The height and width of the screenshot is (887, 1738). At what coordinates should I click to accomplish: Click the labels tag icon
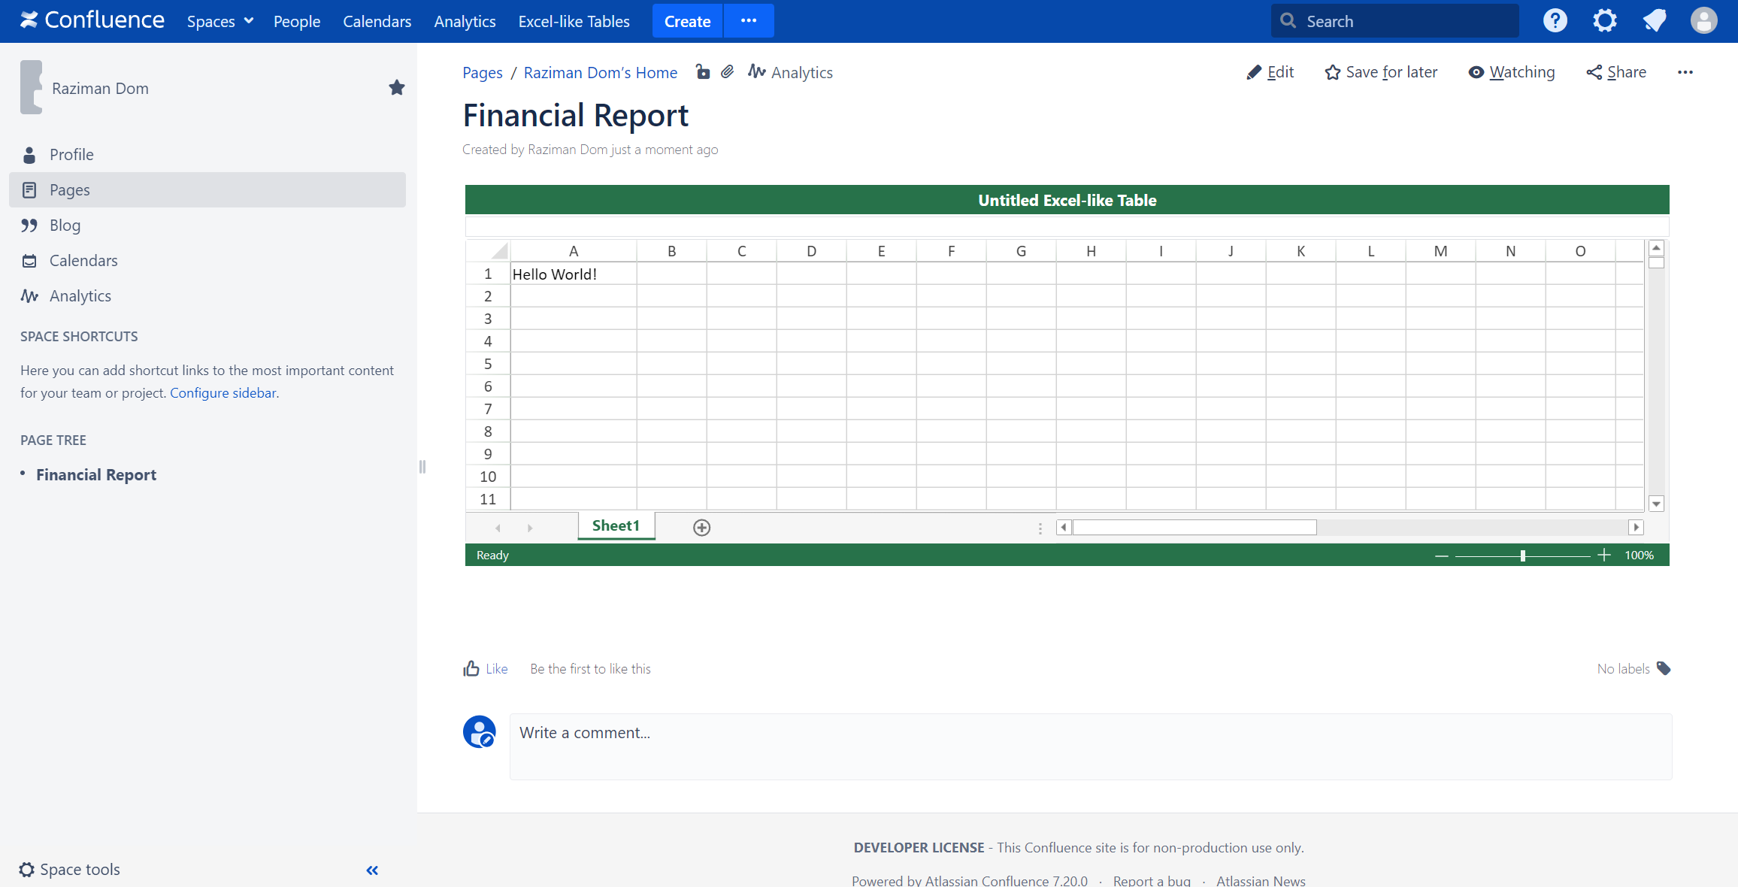click(1664, 668)
